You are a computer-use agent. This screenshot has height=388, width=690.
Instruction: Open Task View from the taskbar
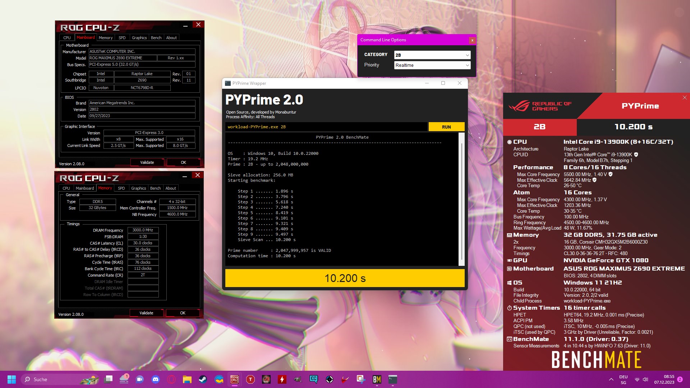108,379
